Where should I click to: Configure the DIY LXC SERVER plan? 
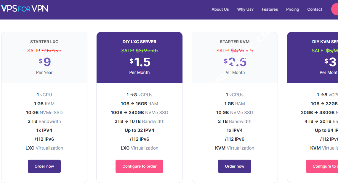point(139,166)
